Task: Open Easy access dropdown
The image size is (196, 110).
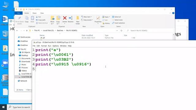Action: tap(87, 20)
